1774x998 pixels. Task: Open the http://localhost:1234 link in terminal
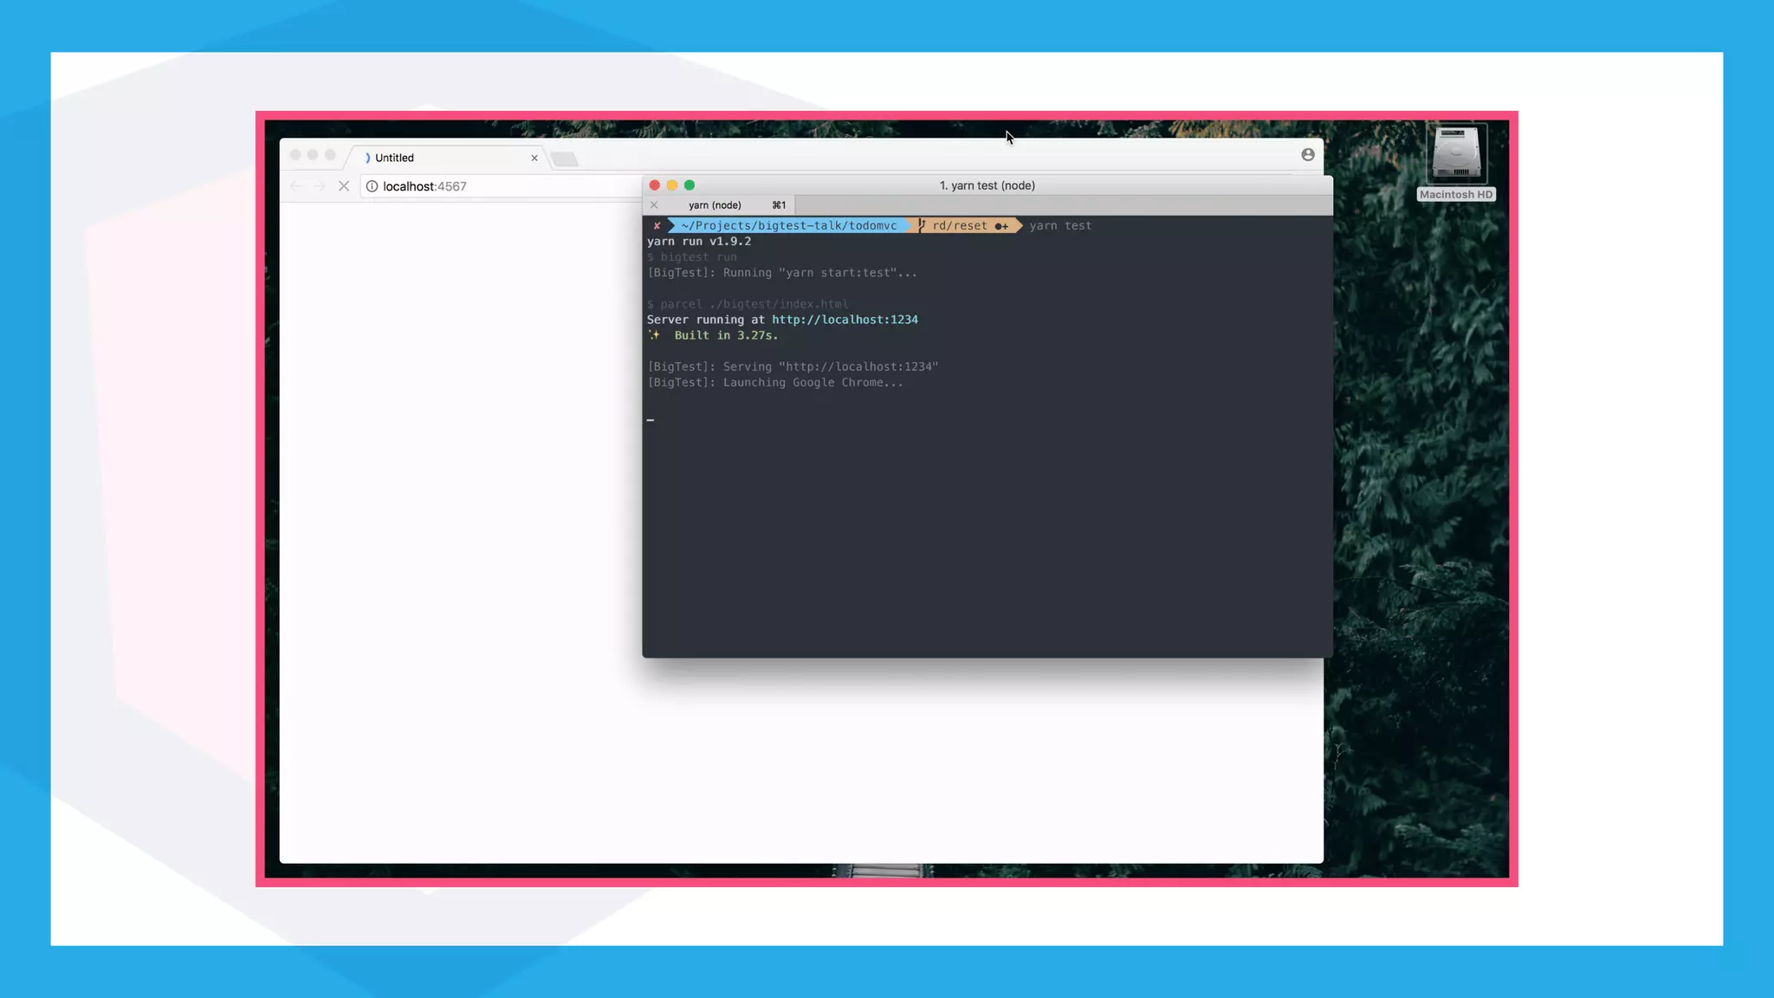coord(845,320)
